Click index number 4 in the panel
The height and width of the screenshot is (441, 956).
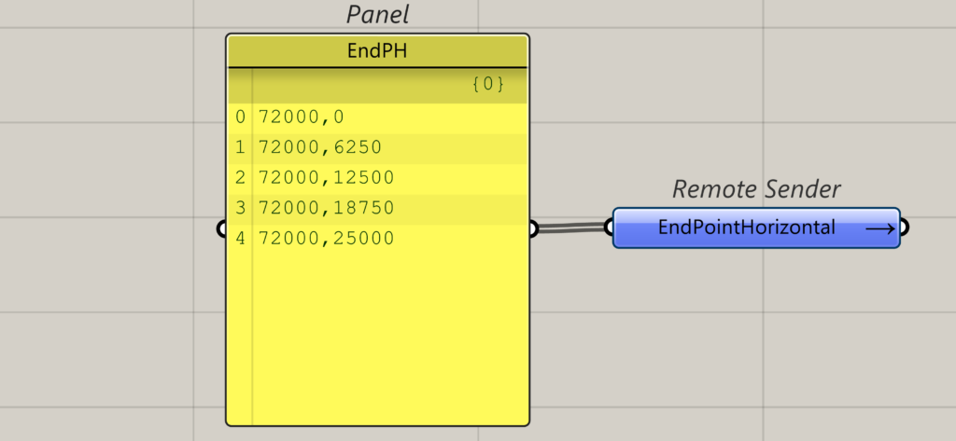pyautogui.click(x=241, y=239)
